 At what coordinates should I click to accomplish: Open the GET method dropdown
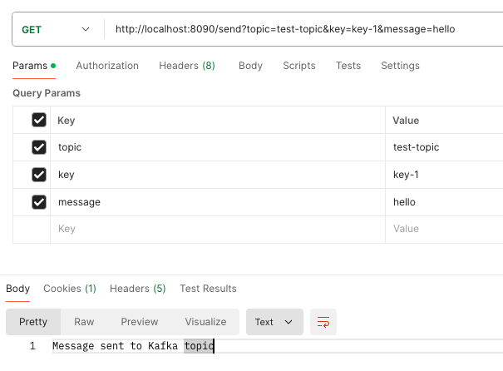click(x=55, y=29)
